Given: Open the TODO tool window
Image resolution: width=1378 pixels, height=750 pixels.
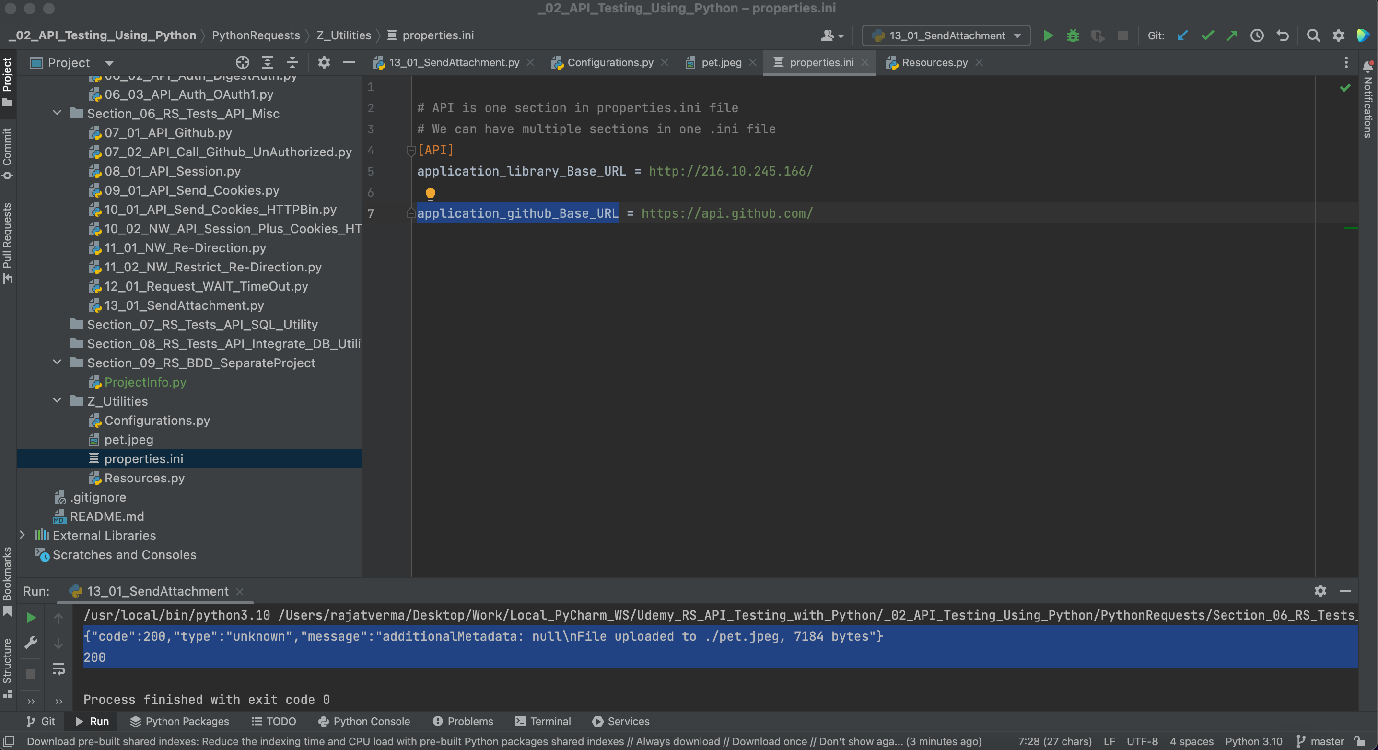Looking at the screenshot, I should (x=274, y=721).
